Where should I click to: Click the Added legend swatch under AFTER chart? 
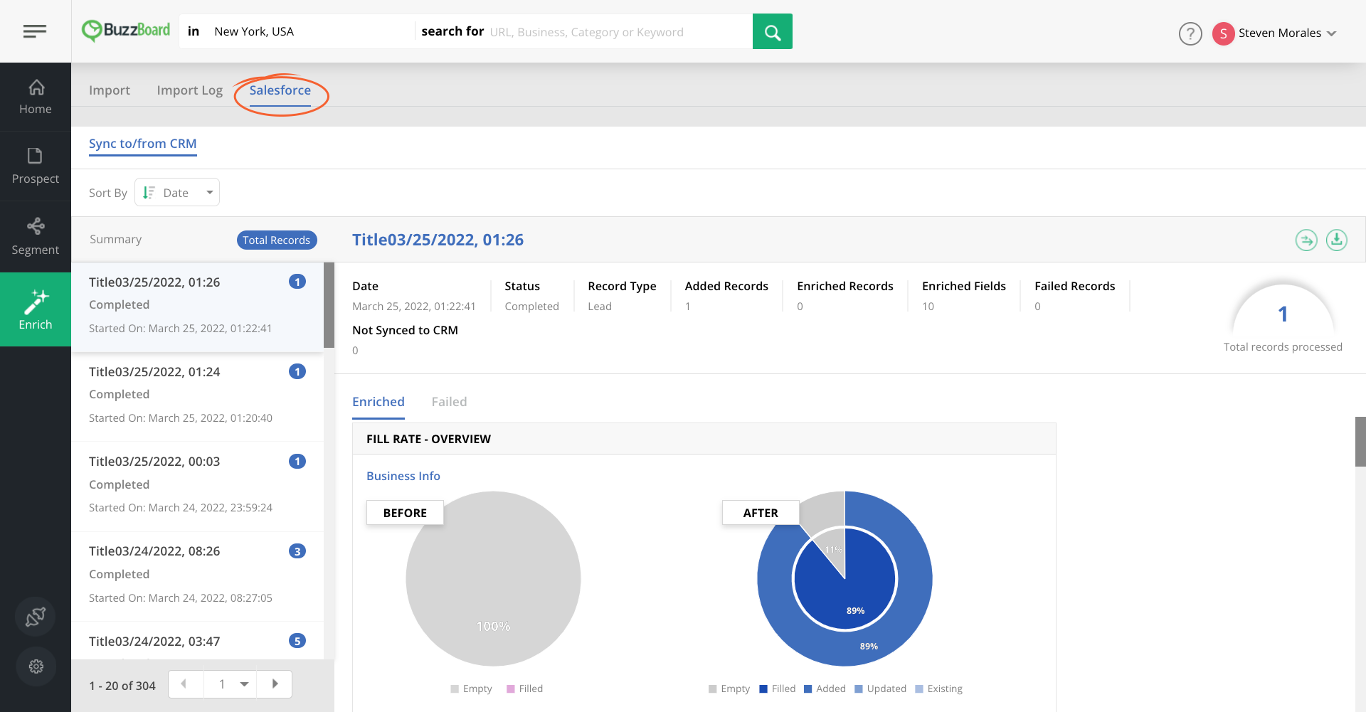808,689
